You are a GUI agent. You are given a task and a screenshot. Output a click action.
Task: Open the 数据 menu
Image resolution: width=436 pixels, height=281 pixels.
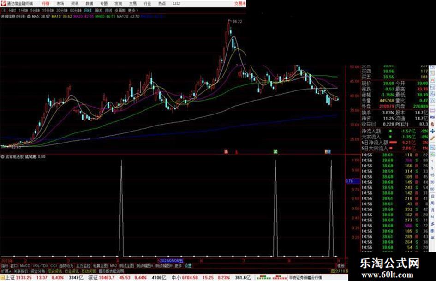pyautogui.click(x=89, y=4)
